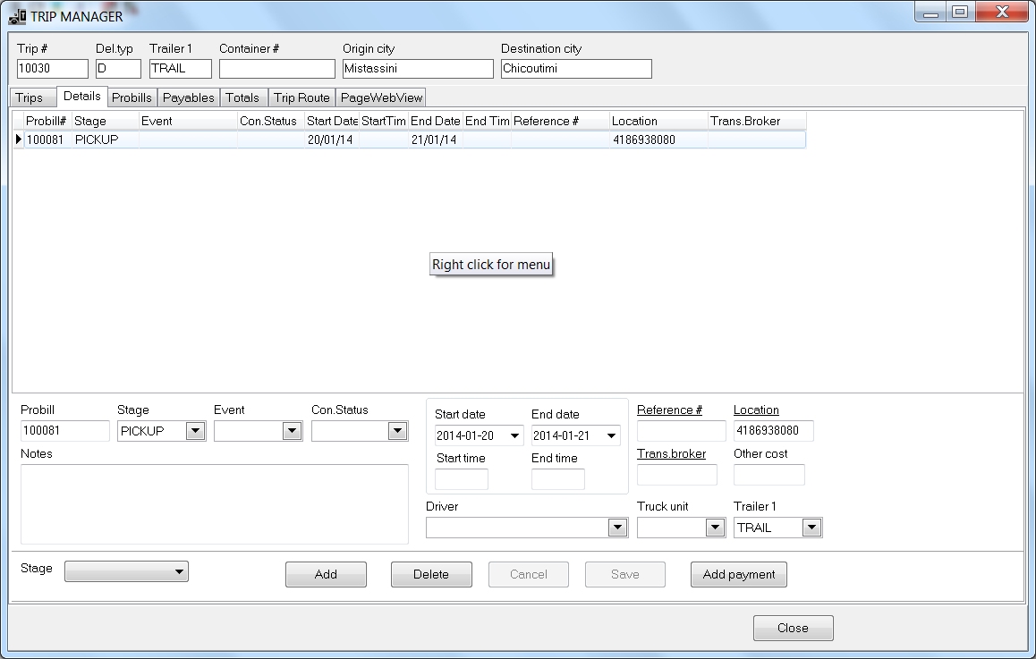Show the Totals tab
1036x659 pixels.
tap(242, 98)
